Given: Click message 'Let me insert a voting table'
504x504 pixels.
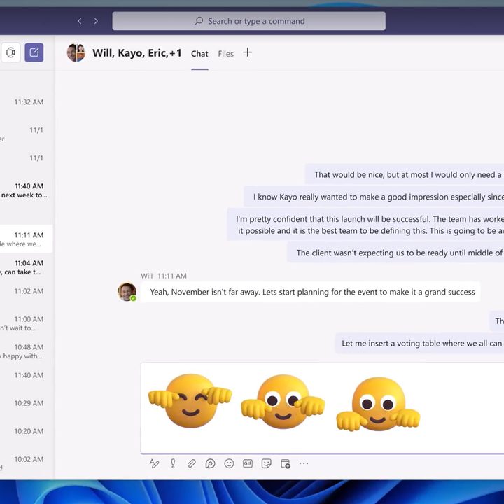Looking at the screenshot, I should [419, 343].
